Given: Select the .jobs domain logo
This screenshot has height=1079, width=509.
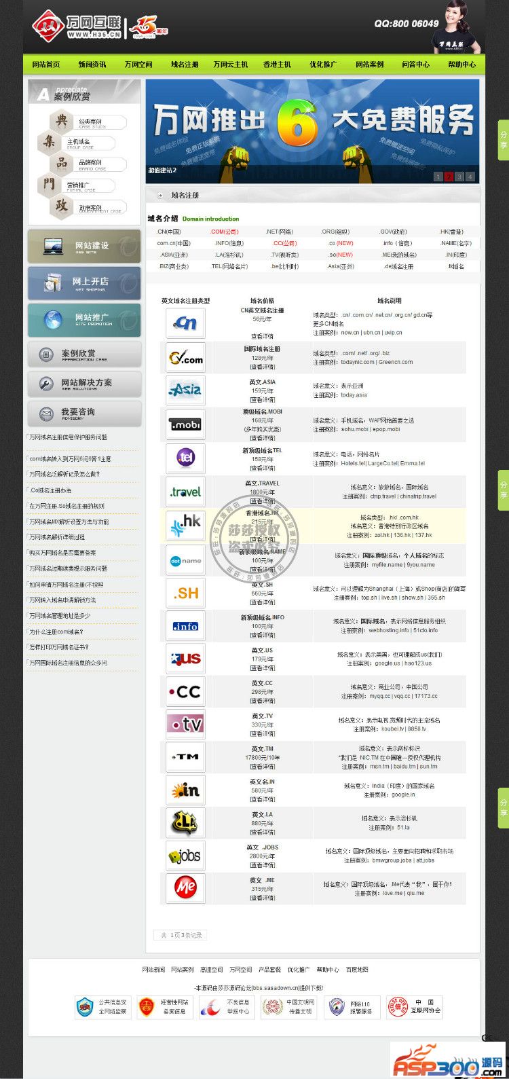Looking at the screenshot, I should tap(185, 856).
